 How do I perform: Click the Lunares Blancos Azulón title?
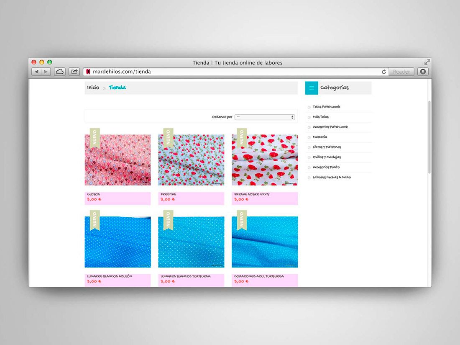110,276
